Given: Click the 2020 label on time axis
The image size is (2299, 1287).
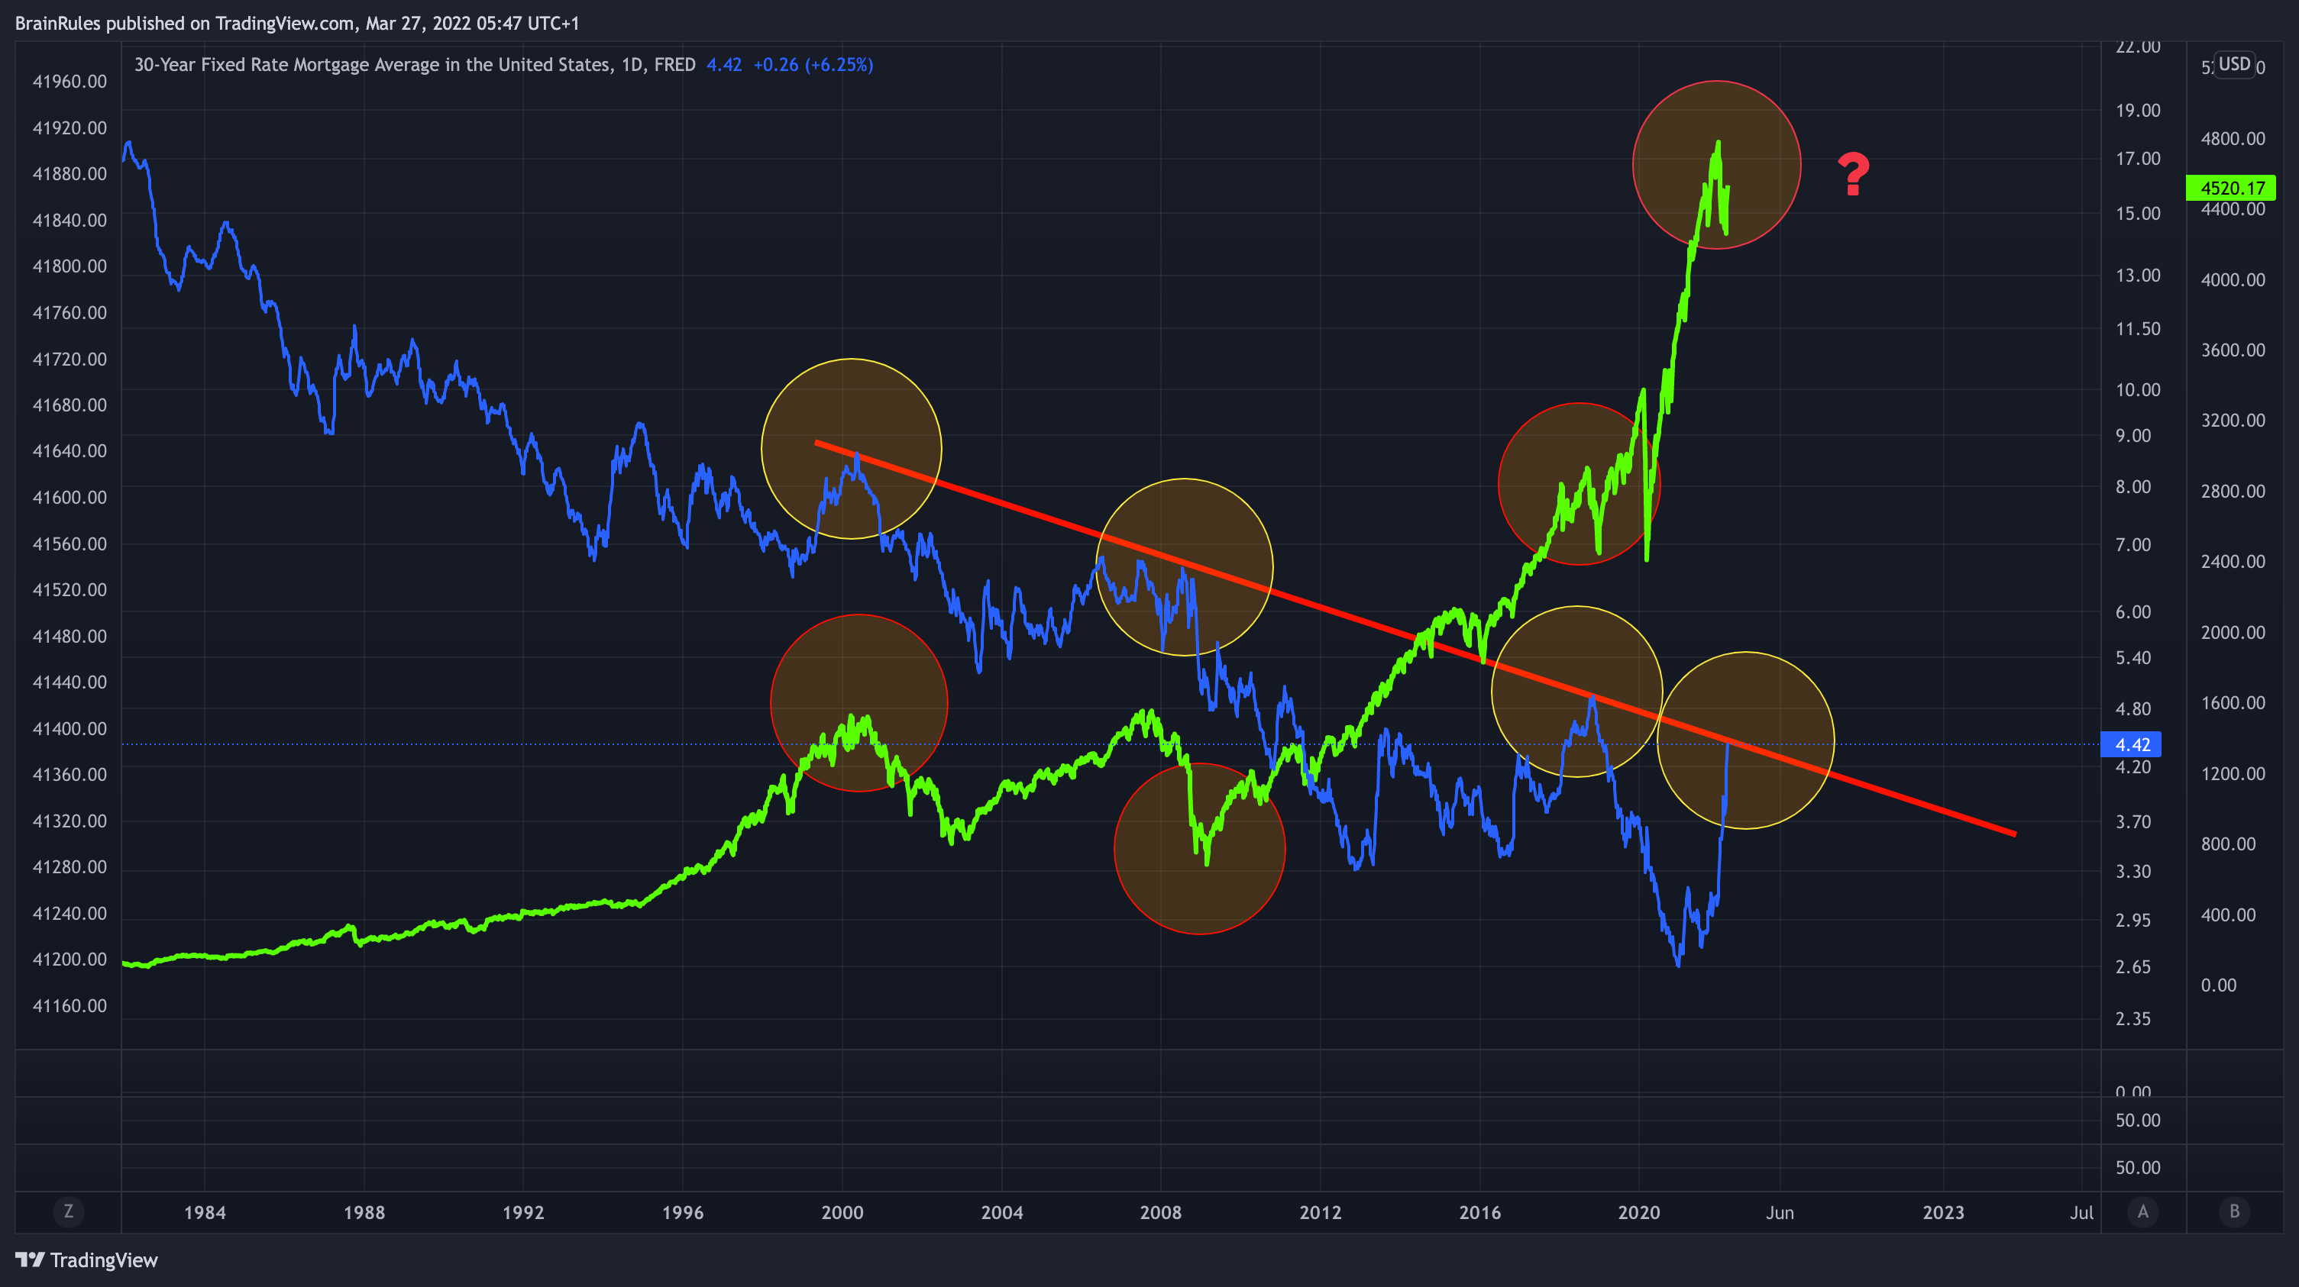Looking at the screenshot, I should click(1638, 1212).
